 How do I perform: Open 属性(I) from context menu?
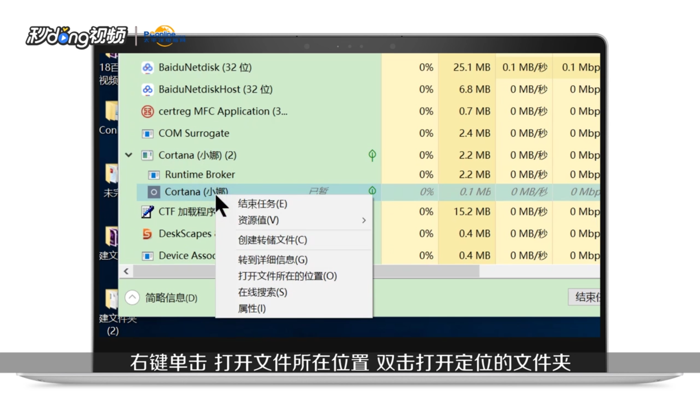click(252, 308)
